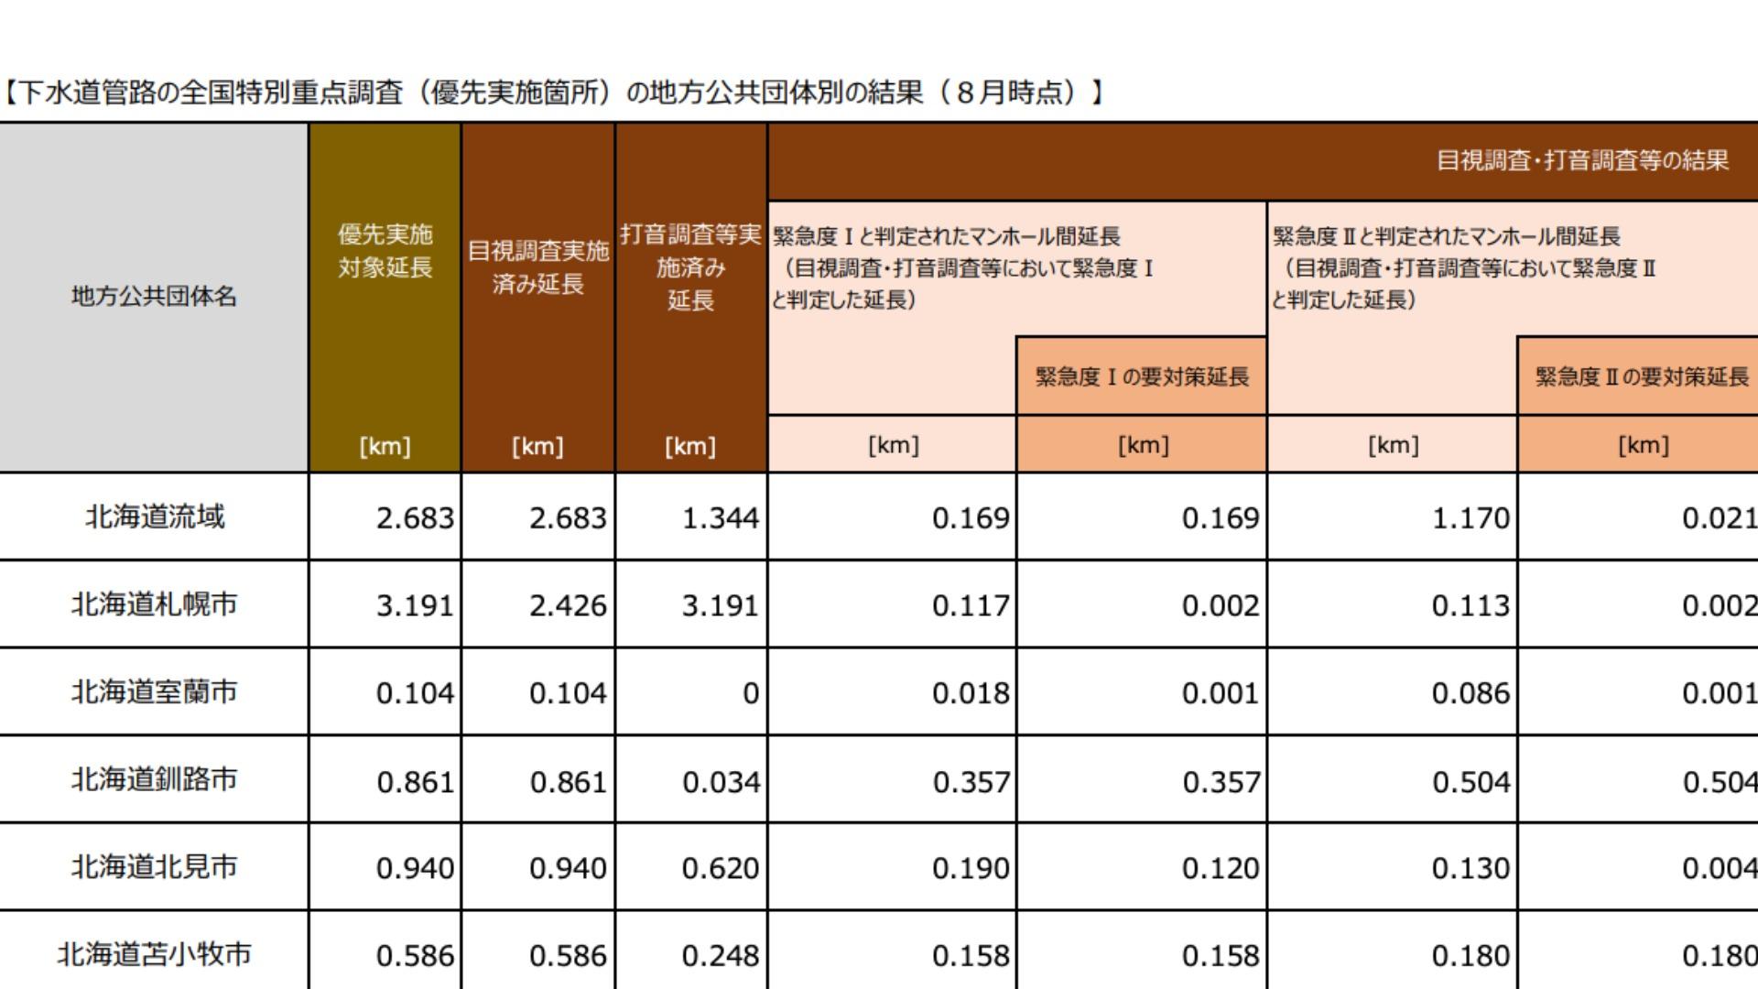Click the 2.426 value for 札幌市
1758x989 pixels.
(x=567, y=606)
